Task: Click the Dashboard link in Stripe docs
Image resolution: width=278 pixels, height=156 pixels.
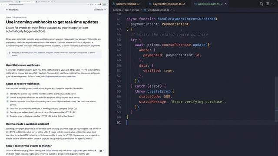Action: (99, 10)
